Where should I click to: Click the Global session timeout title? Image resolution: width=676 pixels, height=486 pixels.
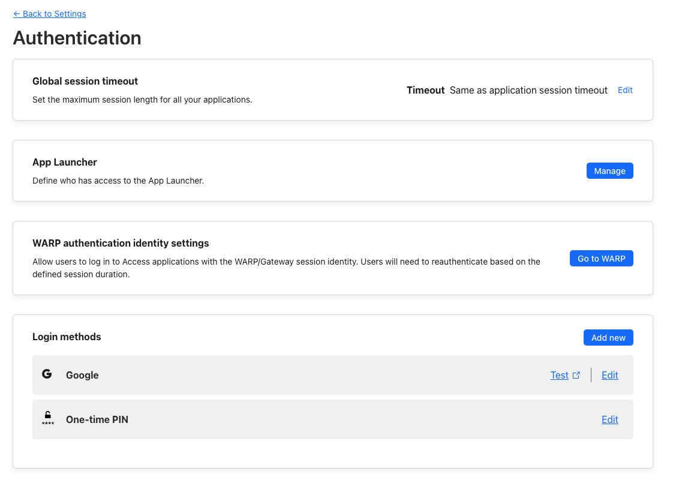(85, 81)
